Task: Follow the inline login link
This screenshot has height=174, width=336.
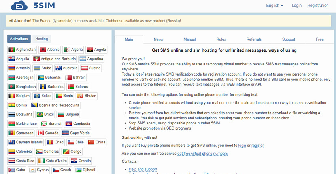Action: [242, 146]
